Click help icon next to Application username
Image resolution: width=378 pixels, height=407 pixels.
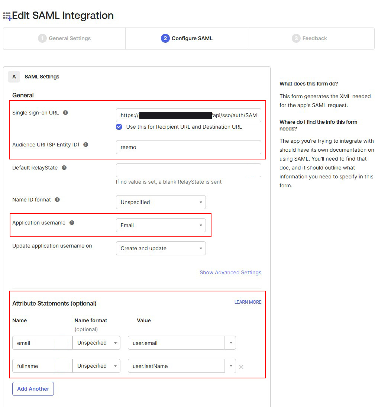(x=72, y=223)
